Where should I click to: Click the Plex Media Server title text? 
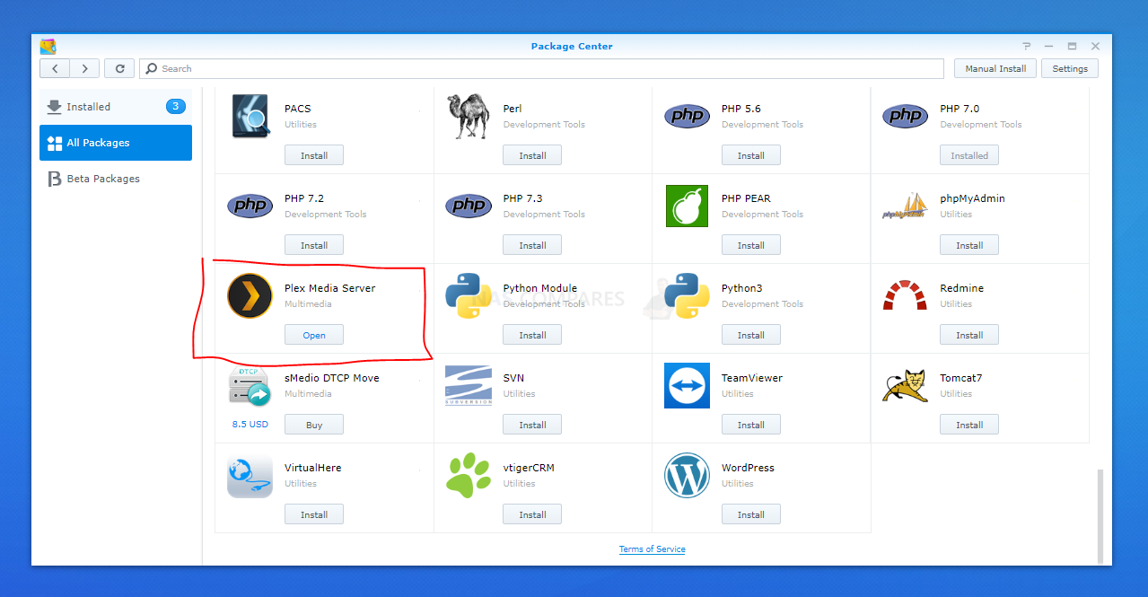click(329, 288)
